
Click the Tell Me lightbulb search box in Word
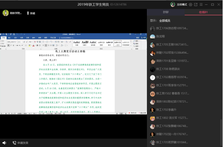66,38
